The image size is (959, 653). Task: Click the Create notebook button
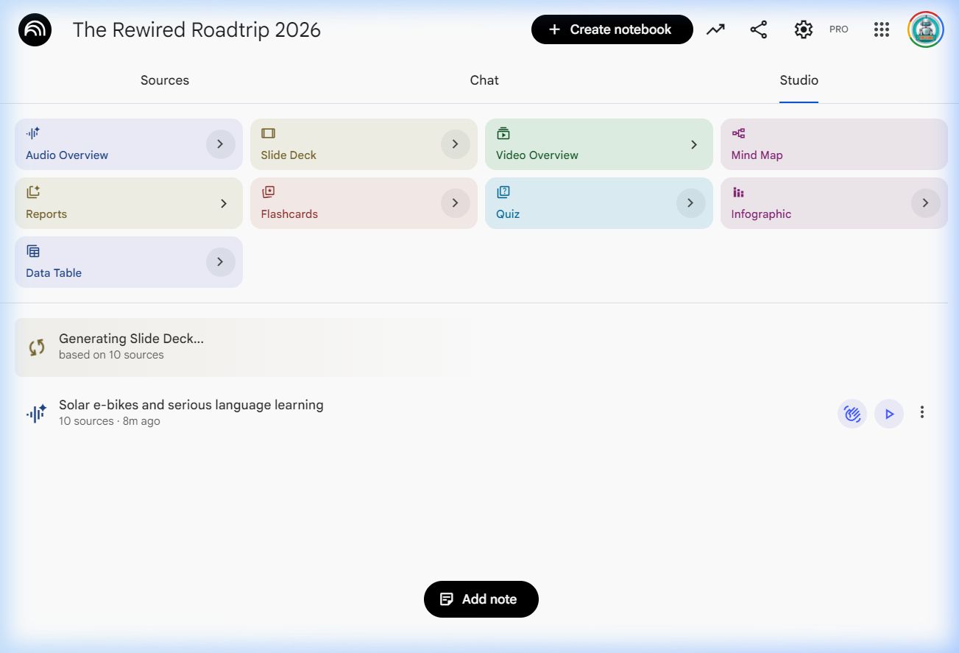click(x=612, y=29)
